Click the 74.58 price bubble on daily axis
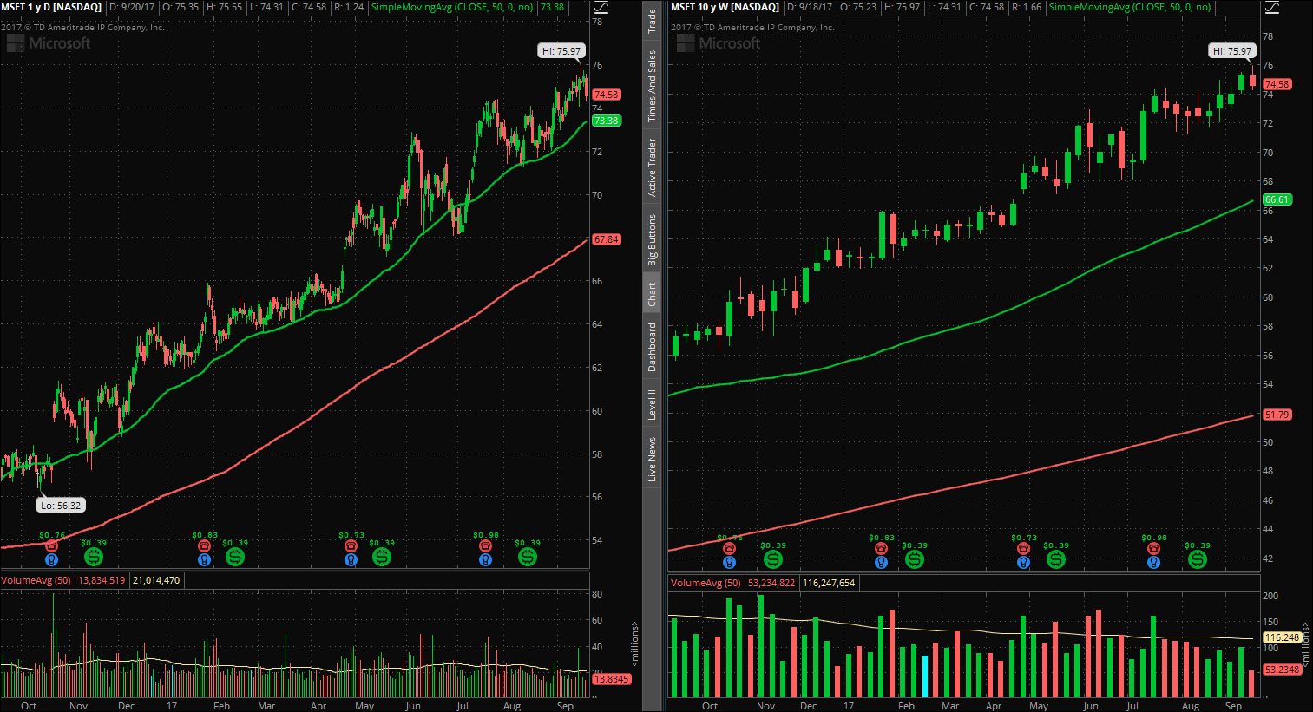 (606, 95)
